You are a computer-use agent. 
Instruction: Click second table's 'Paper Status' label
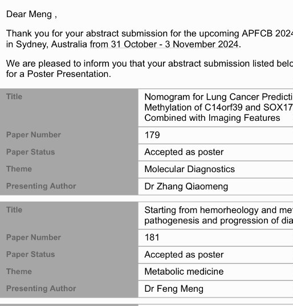[x=30, y=255]
